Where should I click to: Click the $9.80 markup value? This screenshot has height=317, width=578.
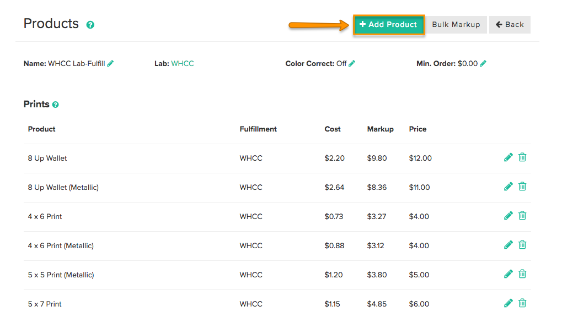click(377, 158)
